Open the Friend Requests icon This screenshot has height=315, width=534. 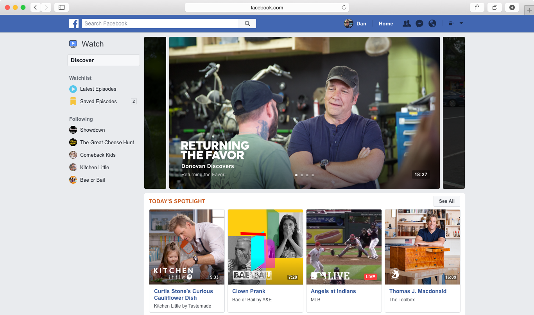tap(407, 23)
